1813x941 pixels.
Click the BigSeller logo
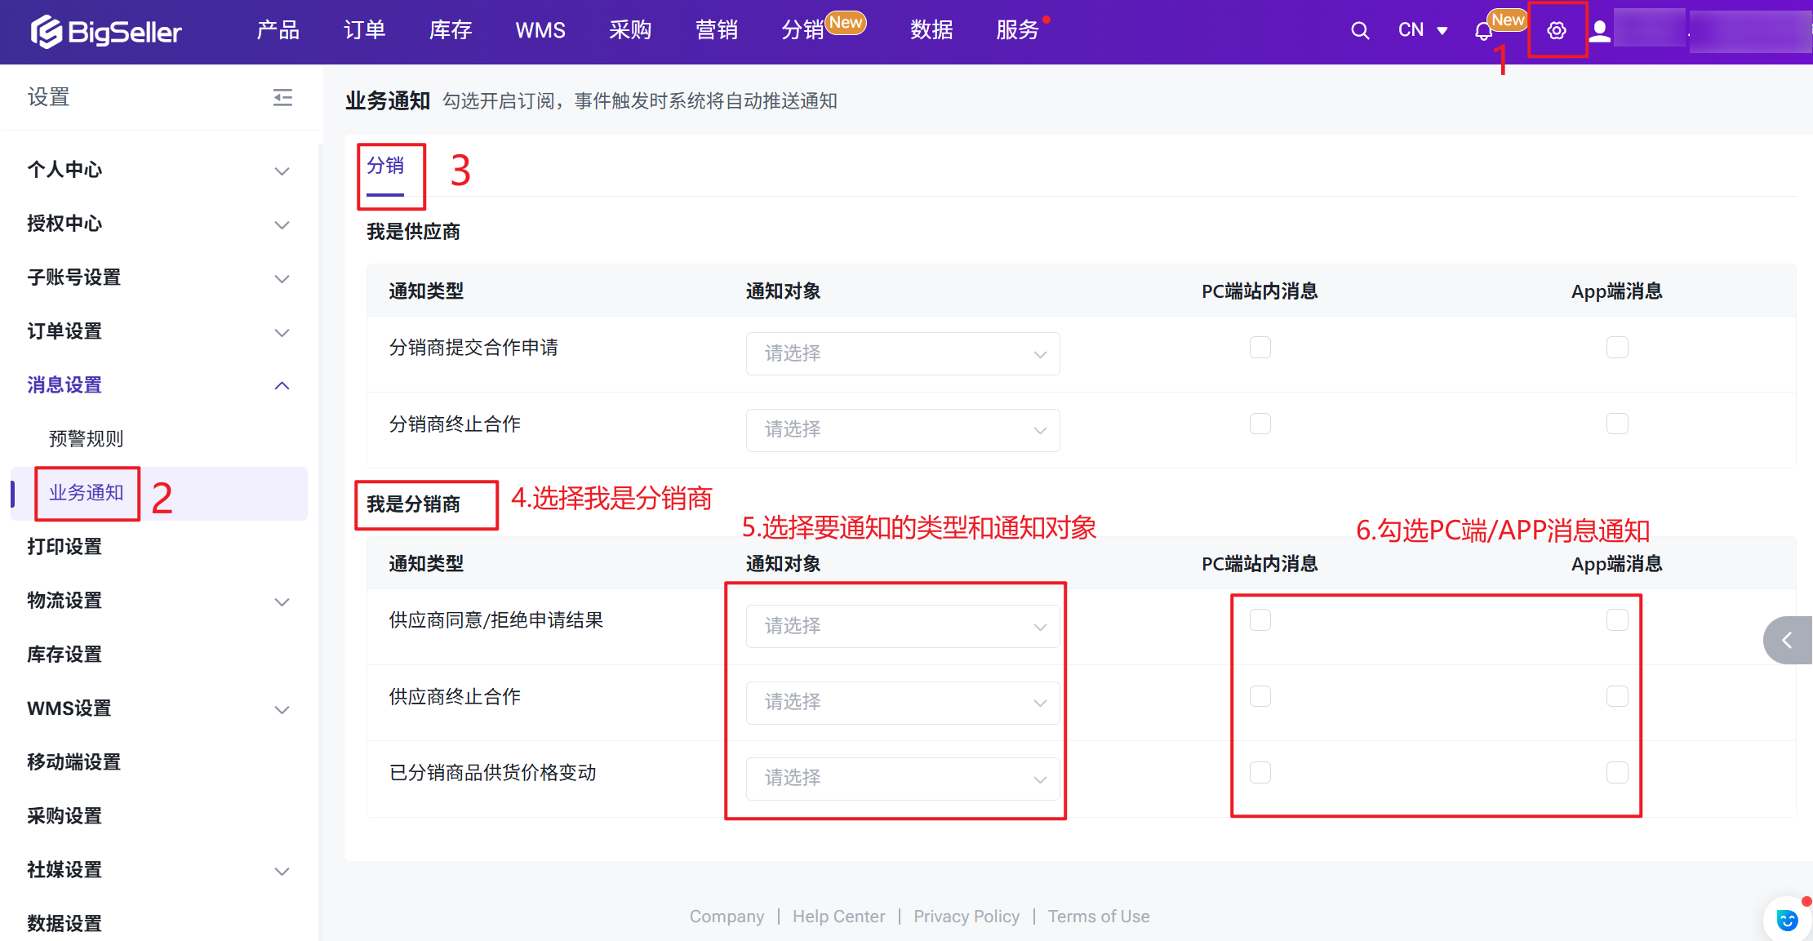click(106, 32)
